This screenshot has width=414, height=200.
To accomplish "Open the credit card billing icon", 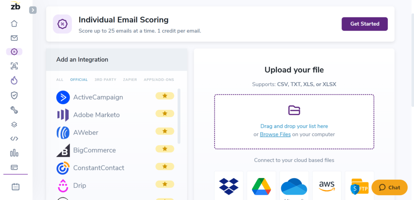I will [14, 168].
